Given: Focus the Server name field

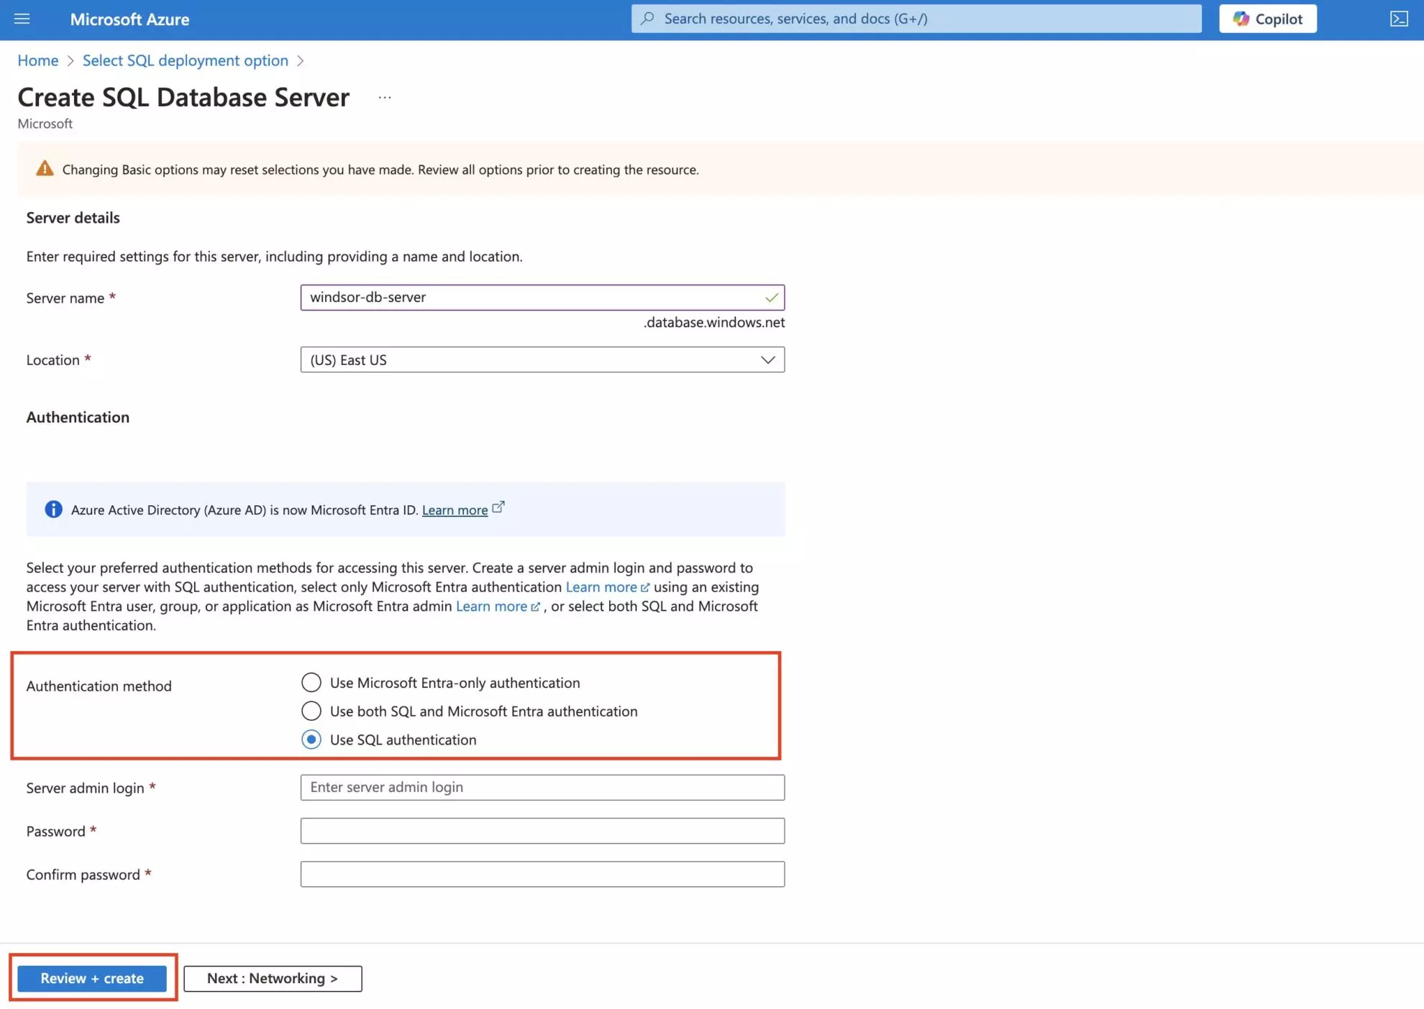Looking at the screenshot, I should (542, 298).
